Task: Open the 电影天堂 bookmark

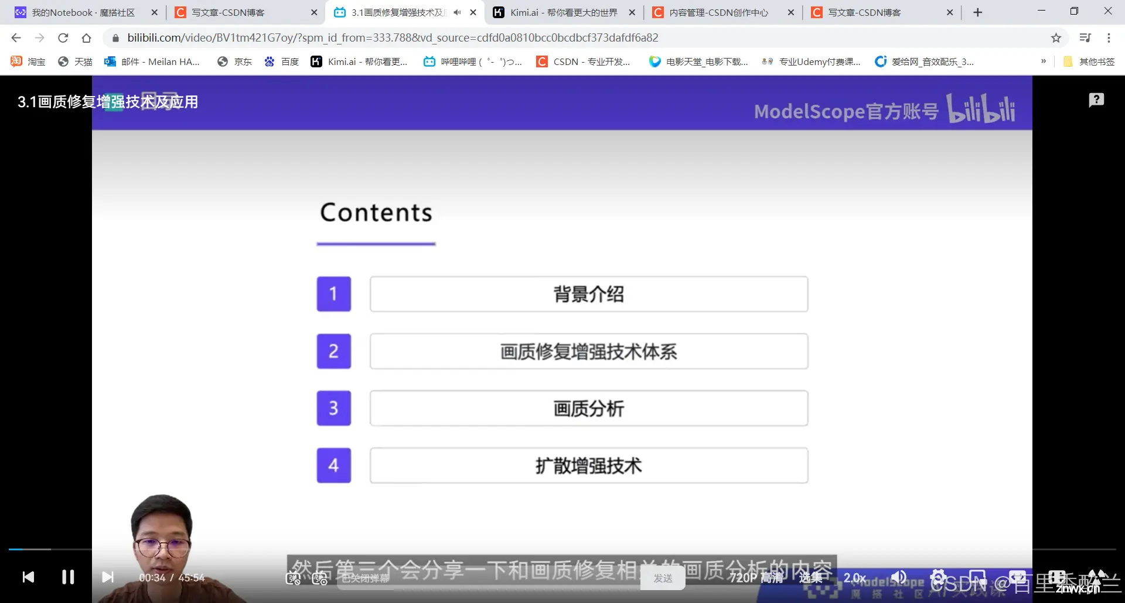Action: pos(699,61)
